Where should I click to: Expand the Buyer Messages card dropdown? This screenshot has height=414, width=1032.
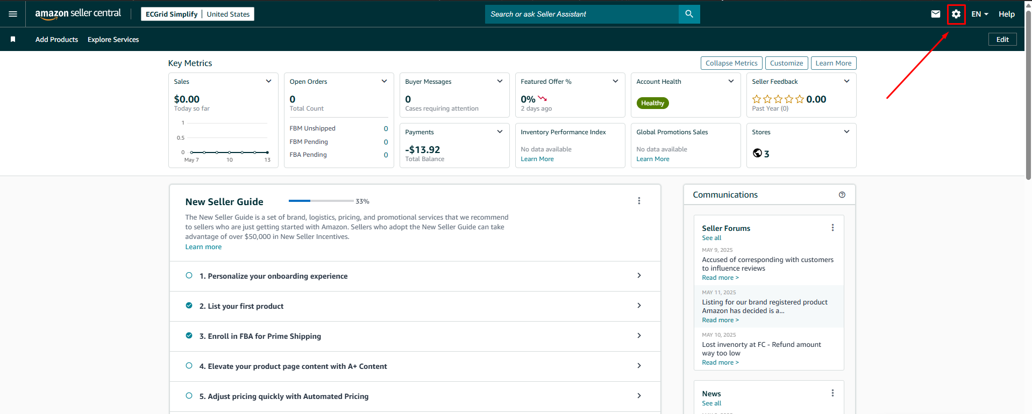pyautogui.click(x=500, y=81)
